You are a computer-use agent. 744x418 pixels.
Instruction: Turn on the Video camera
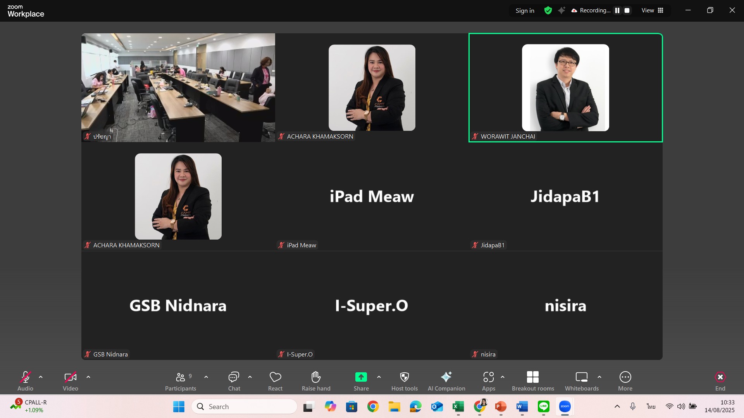70,381
